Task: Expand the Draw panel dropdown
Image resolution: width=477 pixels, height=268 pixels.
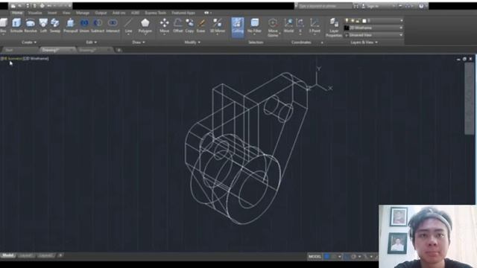Action: click(x=139, y=42)
